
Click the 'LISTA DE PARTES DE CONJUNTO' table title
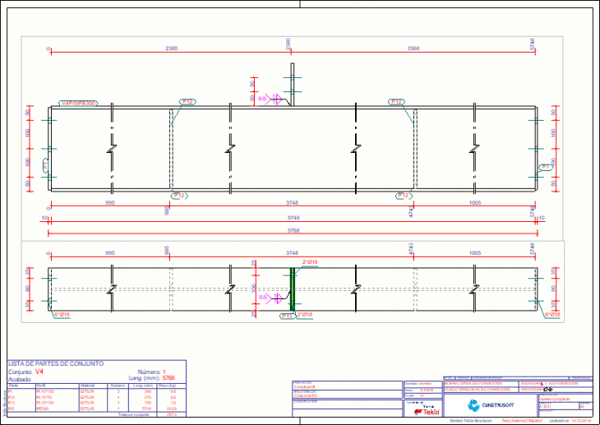point(55,363)
